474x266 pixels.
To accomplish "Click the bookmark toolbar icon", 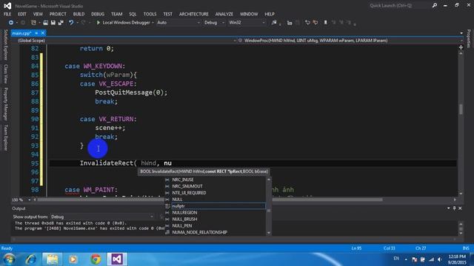I will pyautogui.click(x=326, y=23).
